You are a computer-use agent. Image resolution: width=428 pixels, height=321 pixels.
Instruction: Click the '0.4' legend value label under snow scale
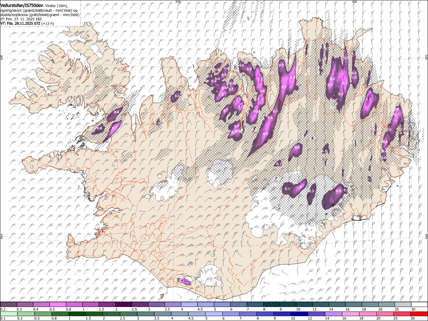[x=36, y=309]
